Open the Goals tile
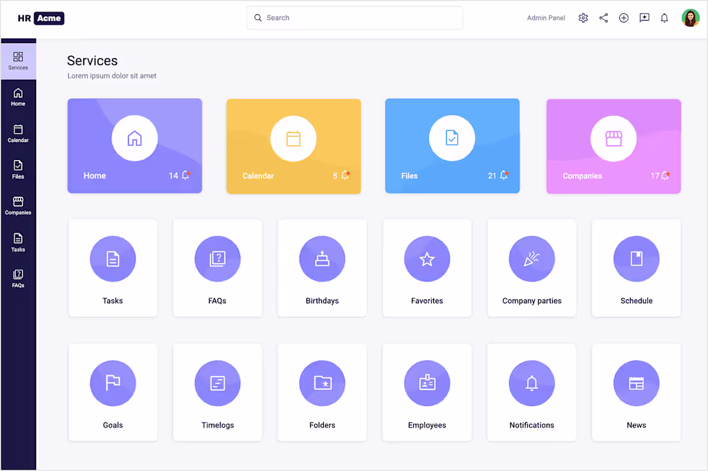Screen dimensions: 708x471 tap(113, 393)
